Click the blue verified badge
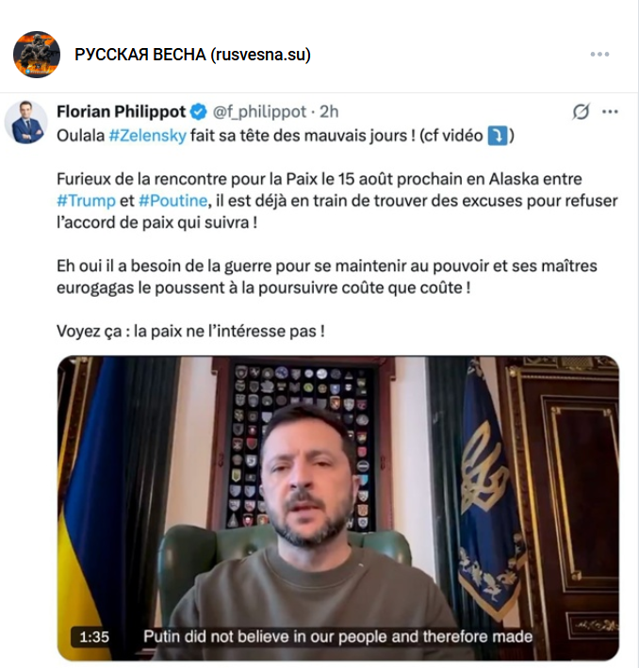This screenshot has height=668, width=639. [198, 111]
